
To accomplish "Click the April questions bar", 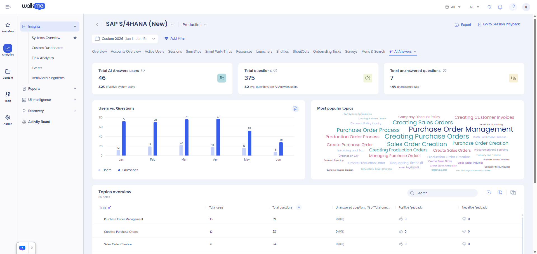I will click(x=218, y=137).
